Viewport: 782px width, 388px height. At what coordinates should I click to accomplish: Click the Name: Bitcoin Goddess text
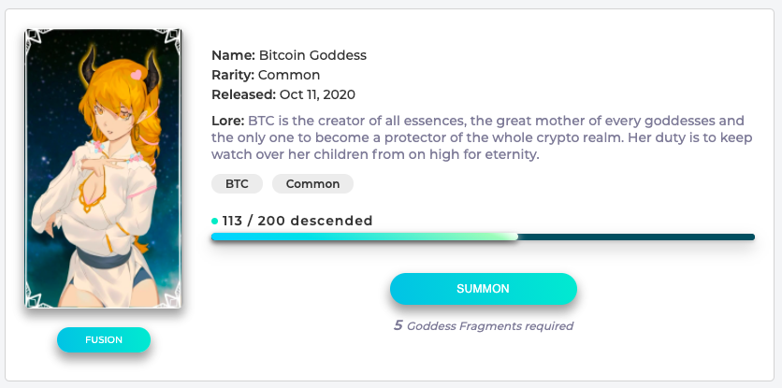[289, 55]
